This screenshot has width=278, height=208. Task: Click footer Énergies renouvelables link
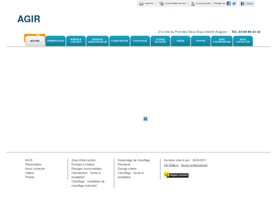86,169
